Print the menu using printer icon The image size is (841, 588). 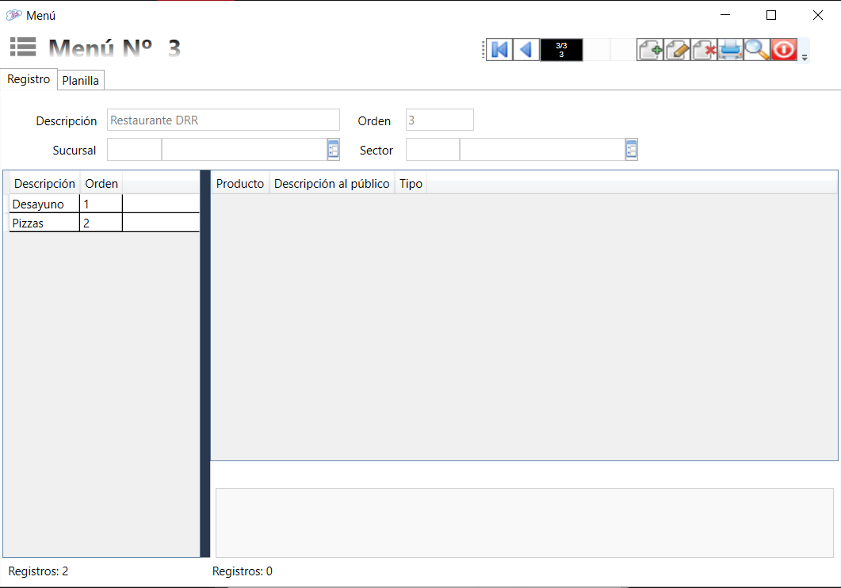click(731, 50)
